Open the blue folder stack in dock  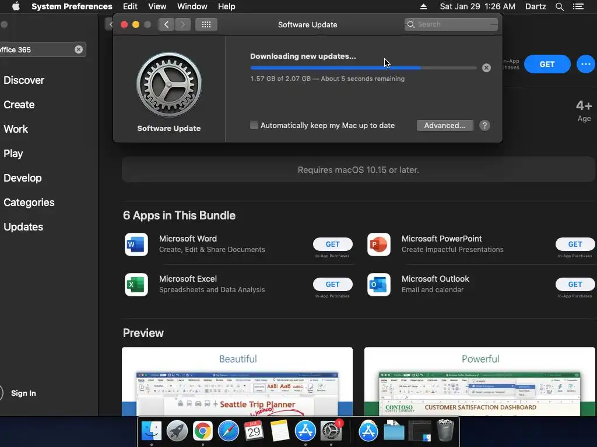[394, 431]
